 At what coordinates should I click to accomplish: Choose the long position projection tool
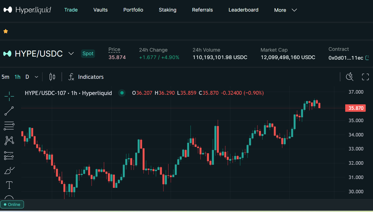click(9, 156)
